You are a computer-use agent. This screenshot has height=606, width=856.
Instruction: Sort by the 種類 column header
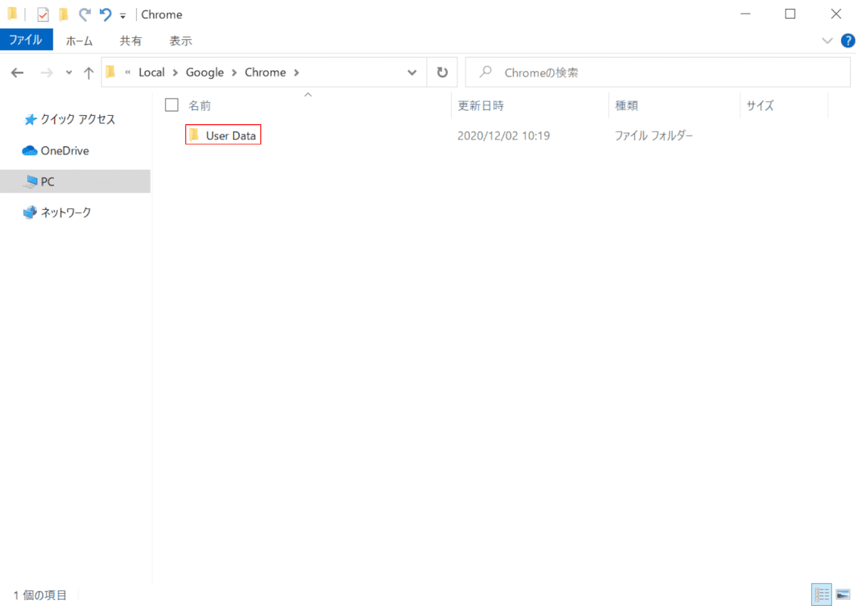tap(626, 105)
